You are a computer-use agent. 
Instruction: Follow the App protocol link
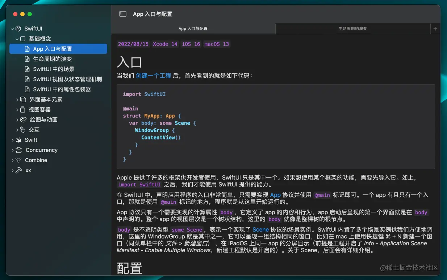click(x=275, y=195)
